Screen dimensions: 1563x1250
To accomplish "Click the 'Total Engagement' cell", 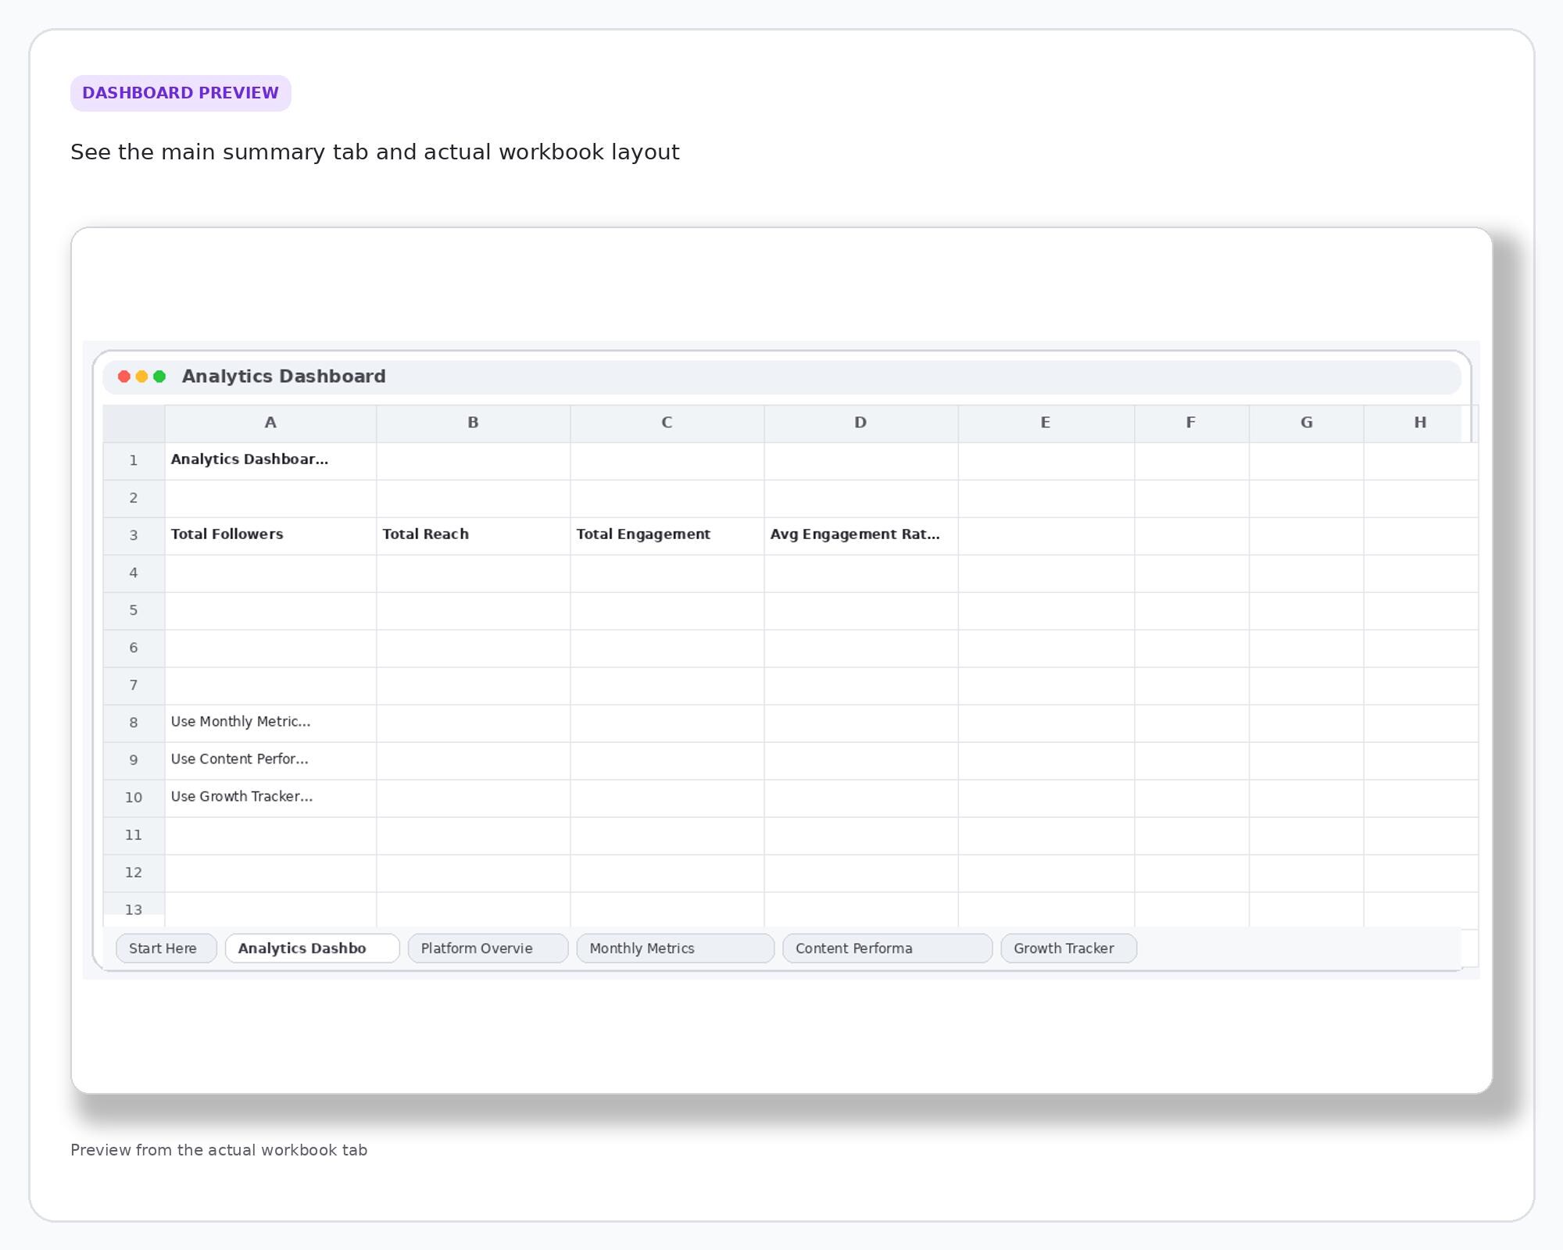I will point(667,536).
